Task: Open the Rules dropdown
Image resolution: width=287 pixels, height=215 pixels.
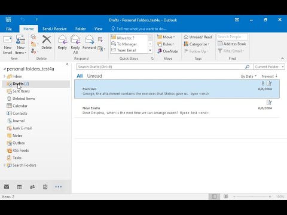Action: 166,44
